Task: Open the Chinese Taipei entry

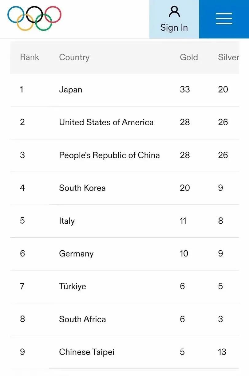Action: tap(87, 352)
